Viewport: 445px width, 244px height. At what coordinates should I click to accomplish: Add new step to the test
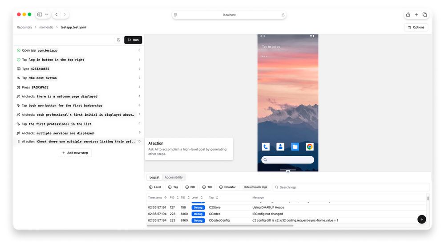click(75, 153)
